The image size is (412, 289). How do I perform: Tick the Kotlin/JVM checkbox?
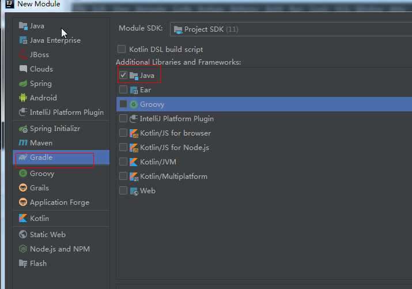pos(123,162)
